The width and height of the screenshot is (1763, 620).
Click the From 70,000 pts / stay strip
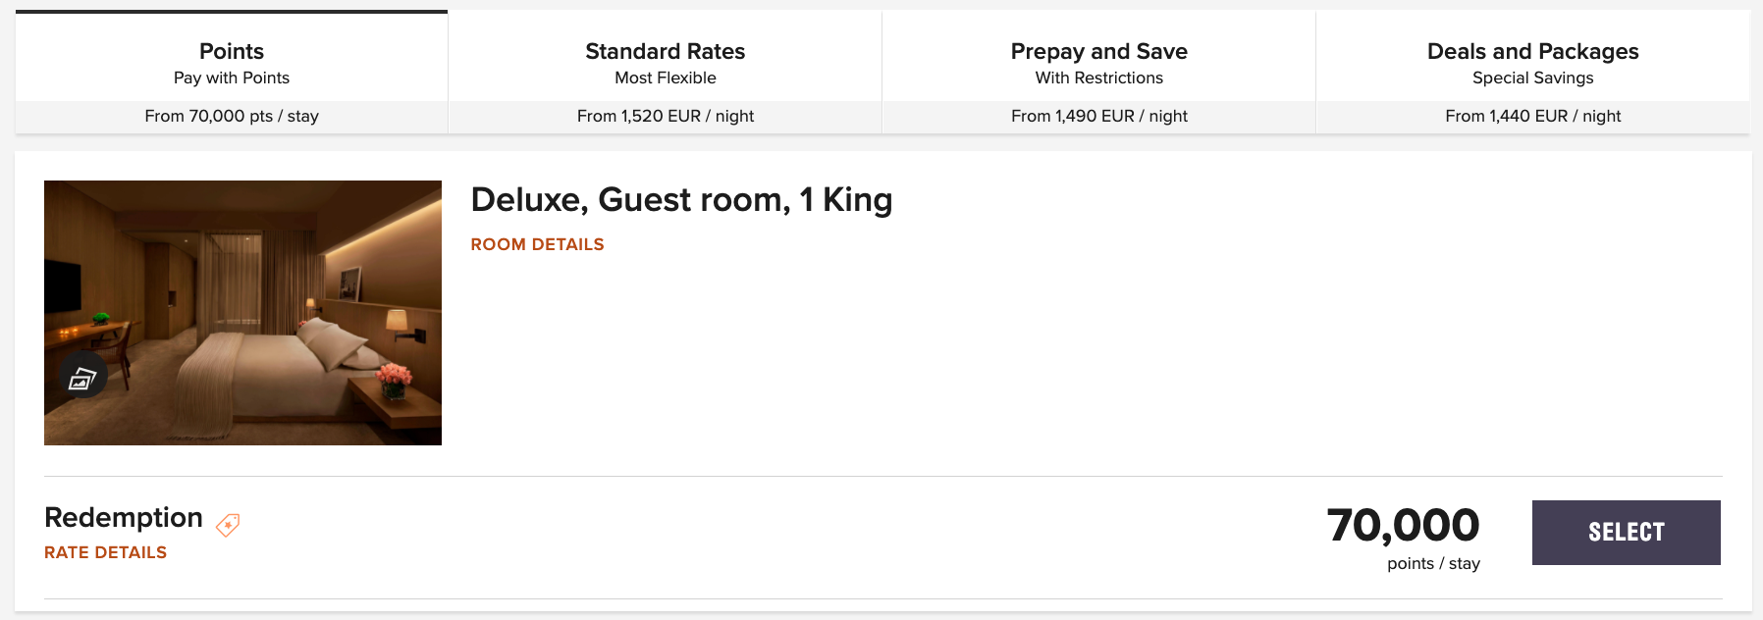tap(232, 116)
